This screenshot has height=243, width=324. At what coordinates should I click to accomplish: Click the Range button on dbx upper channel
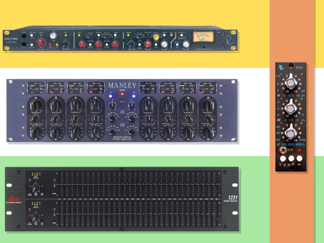(54, 191)
